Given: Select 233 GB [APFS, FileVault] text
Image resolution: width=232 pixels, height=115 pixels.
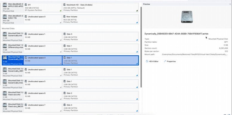Looking at the screenshot, I should click(74, 8).
